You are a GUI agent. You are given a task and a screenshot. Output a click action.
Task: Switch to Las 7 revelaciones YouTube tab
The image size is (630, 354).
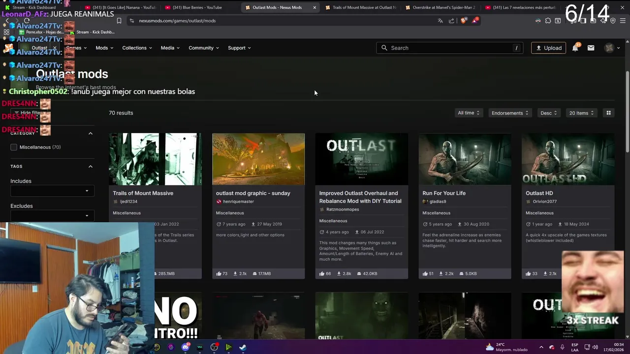[520, 7]
